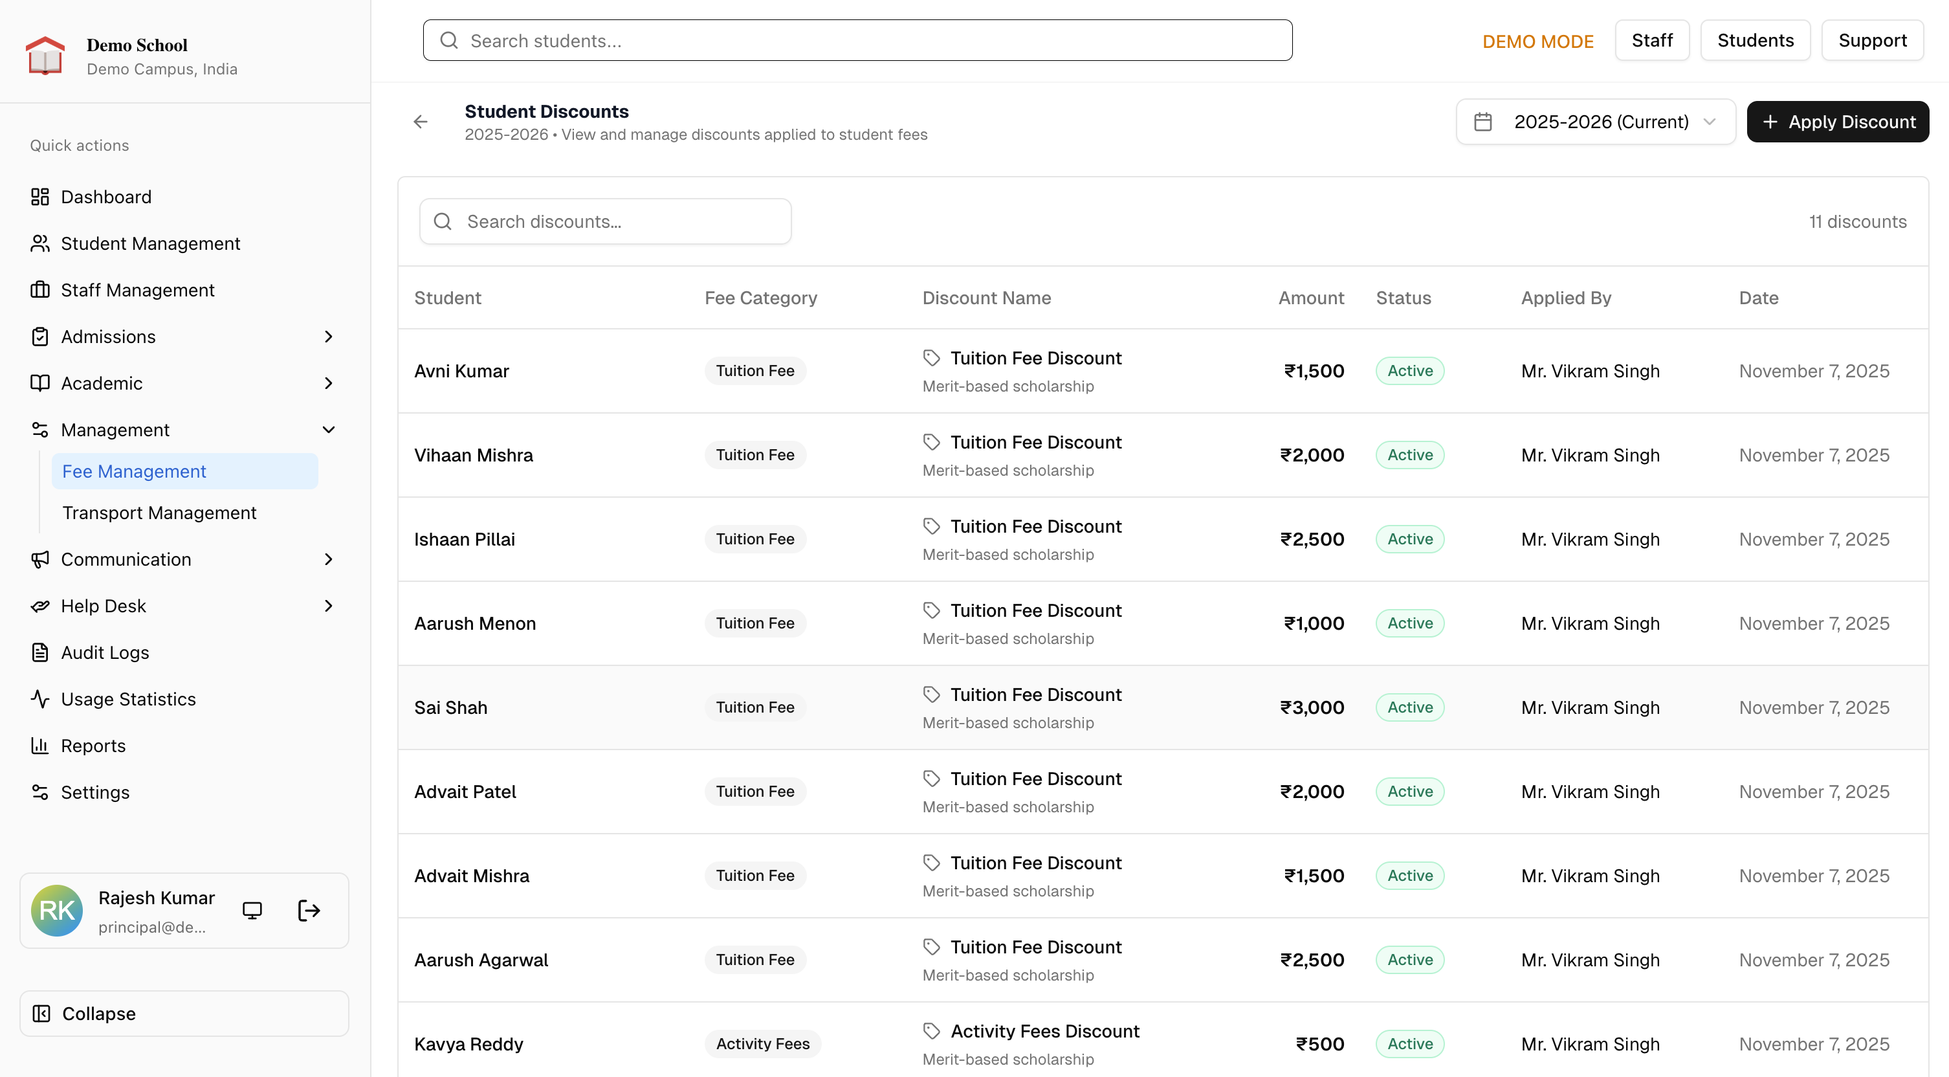This screenshot has height=1077, width=1949.
Task: Click the Usage Statistics activity icon
Action: [40, 698]
